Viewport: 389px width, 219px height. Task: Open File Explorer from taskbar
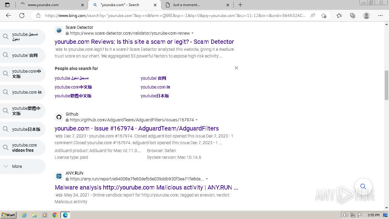pyautogui.click(x=34, y=215)
